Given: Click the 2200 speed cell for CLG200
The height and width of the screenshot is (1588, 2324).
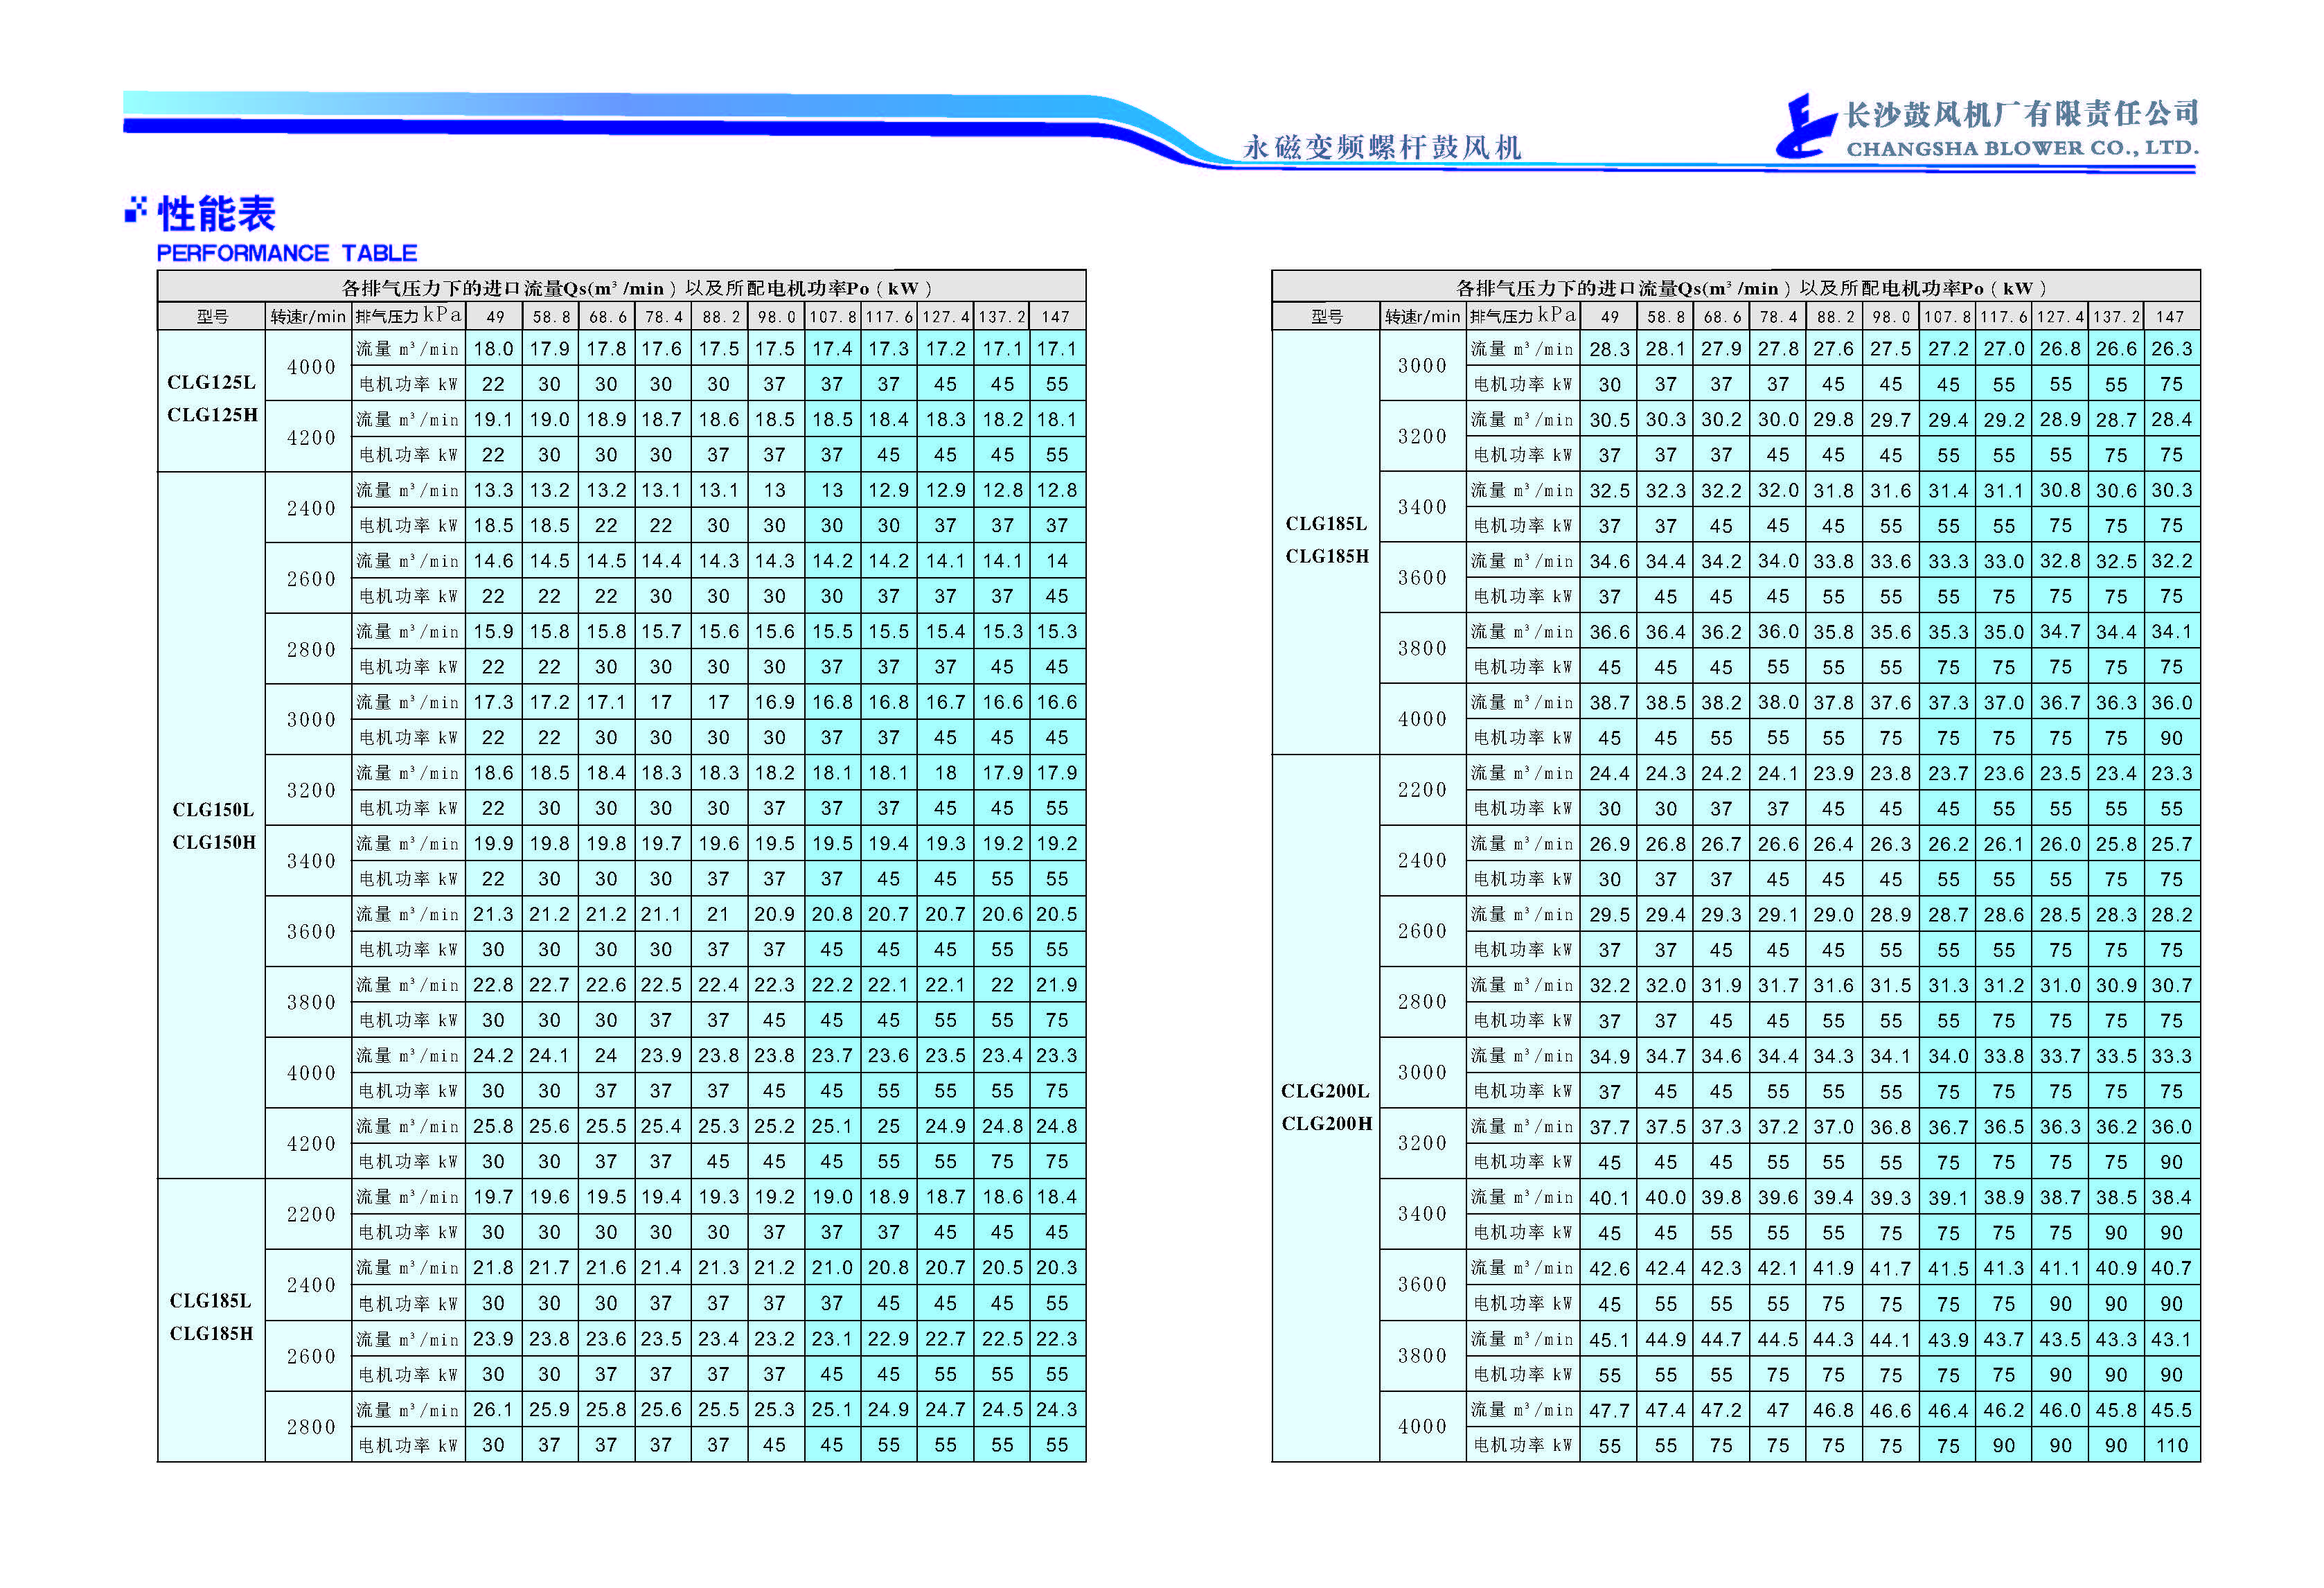Looking at the screenshot, I should pos(1421,790).
